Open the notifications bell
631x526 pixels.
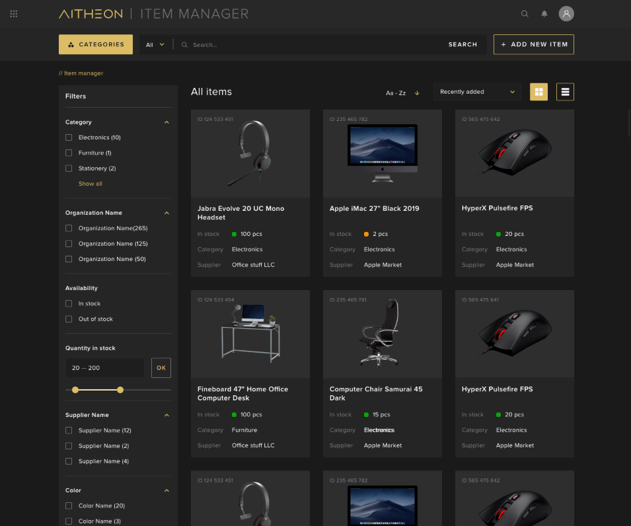[544, 14]
